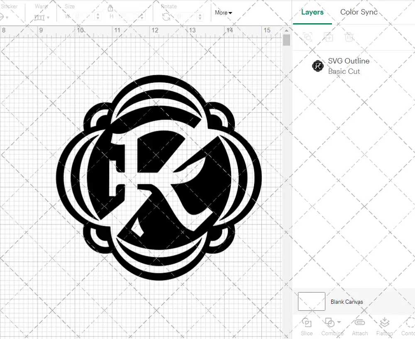Click the Blank Canvas color swatch
The height and width of the screenshot is (339, 415).
click(x=311, y=301)
